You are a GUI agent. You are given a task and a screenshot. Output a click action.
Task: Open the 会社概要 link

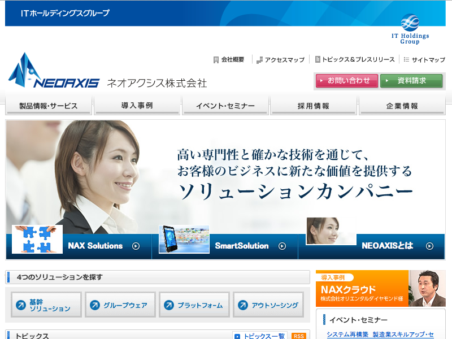tap(233, 60)
